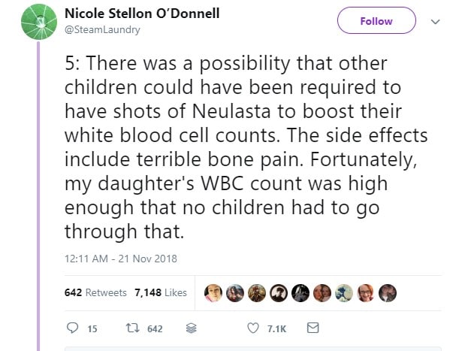
Task: Click the envelope direct message icon
Action: click(x=314, y=328)
